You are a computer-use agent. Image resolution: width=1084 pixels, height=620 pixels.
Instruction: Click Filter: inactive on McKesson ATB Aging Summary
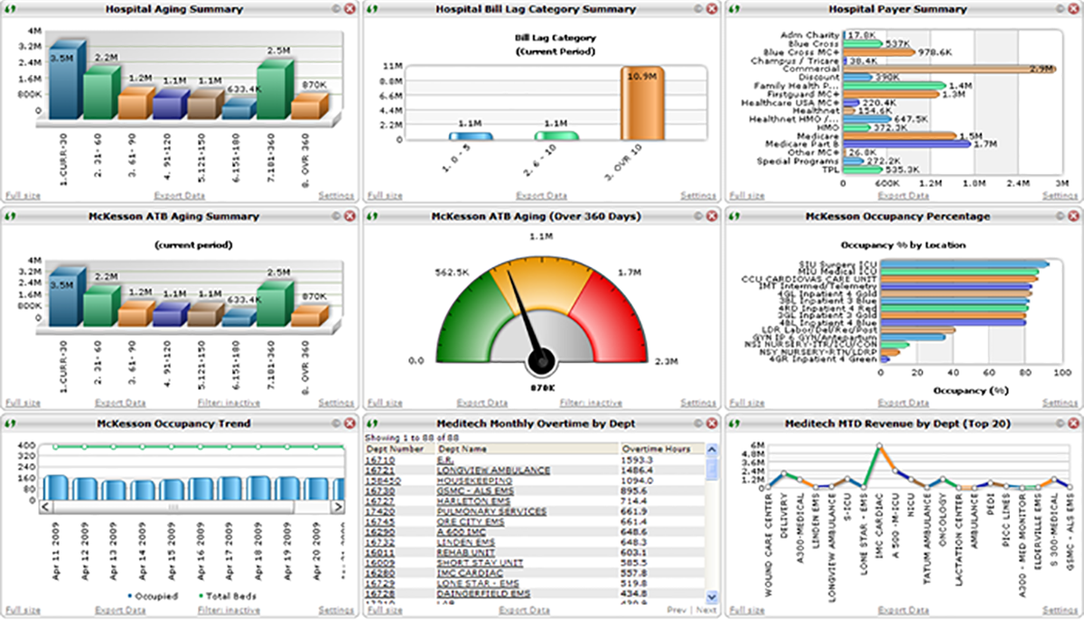(229, 403)
